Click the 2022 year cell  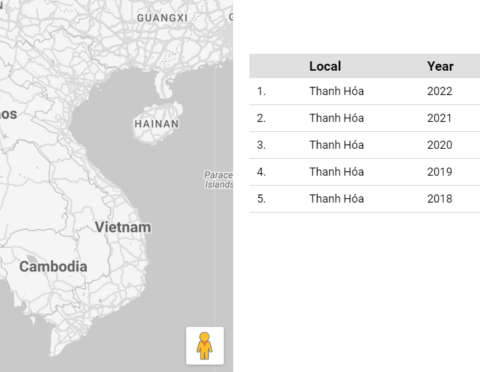[439, 91]
